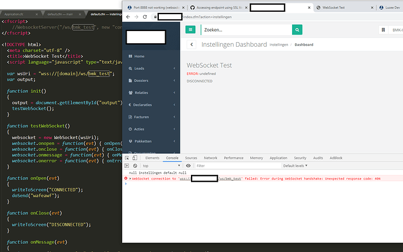The height and width of the screenshot is (252, 403).
Task: Click the padlock icon in address bar
Action: (x=155, y=17)
